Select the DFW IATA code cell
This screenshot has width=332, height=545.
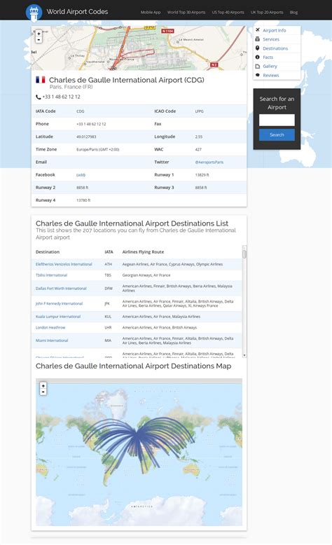pos(109,289)
